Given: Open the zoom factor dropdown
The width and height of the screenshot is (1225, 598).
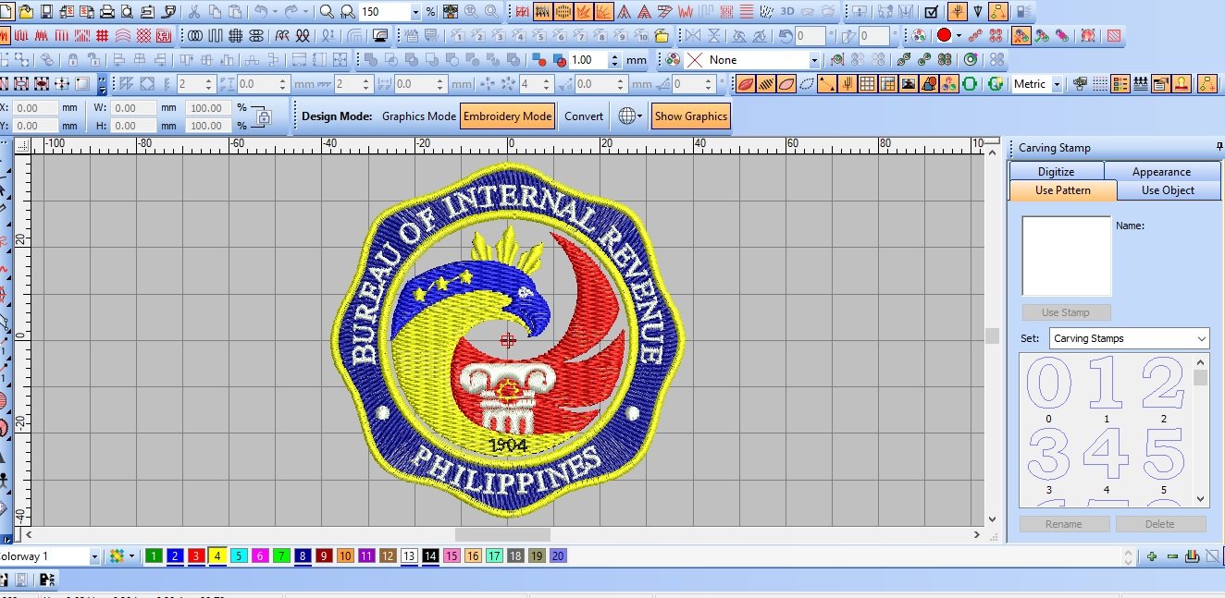Looking at the screenshot, I should click(x=415, y=12).
